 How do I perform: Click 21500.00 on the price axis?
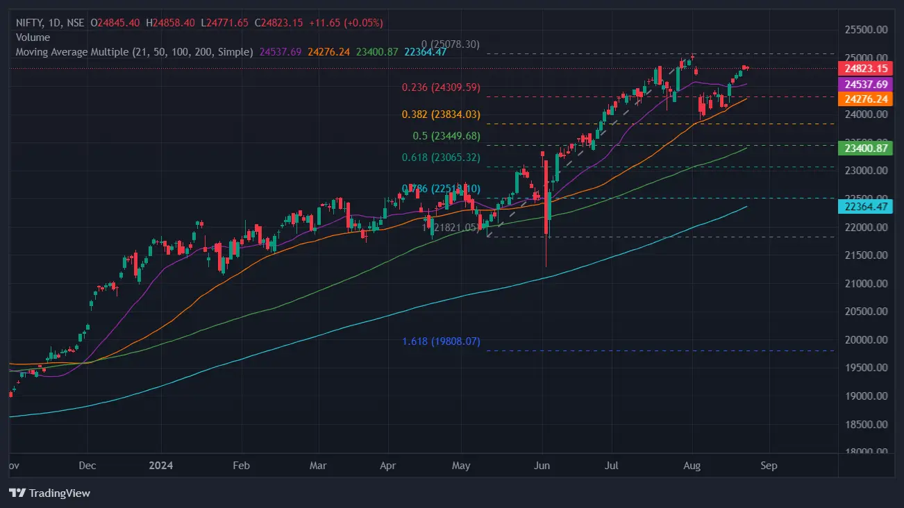pyautogui.click(x=865, y=255)
